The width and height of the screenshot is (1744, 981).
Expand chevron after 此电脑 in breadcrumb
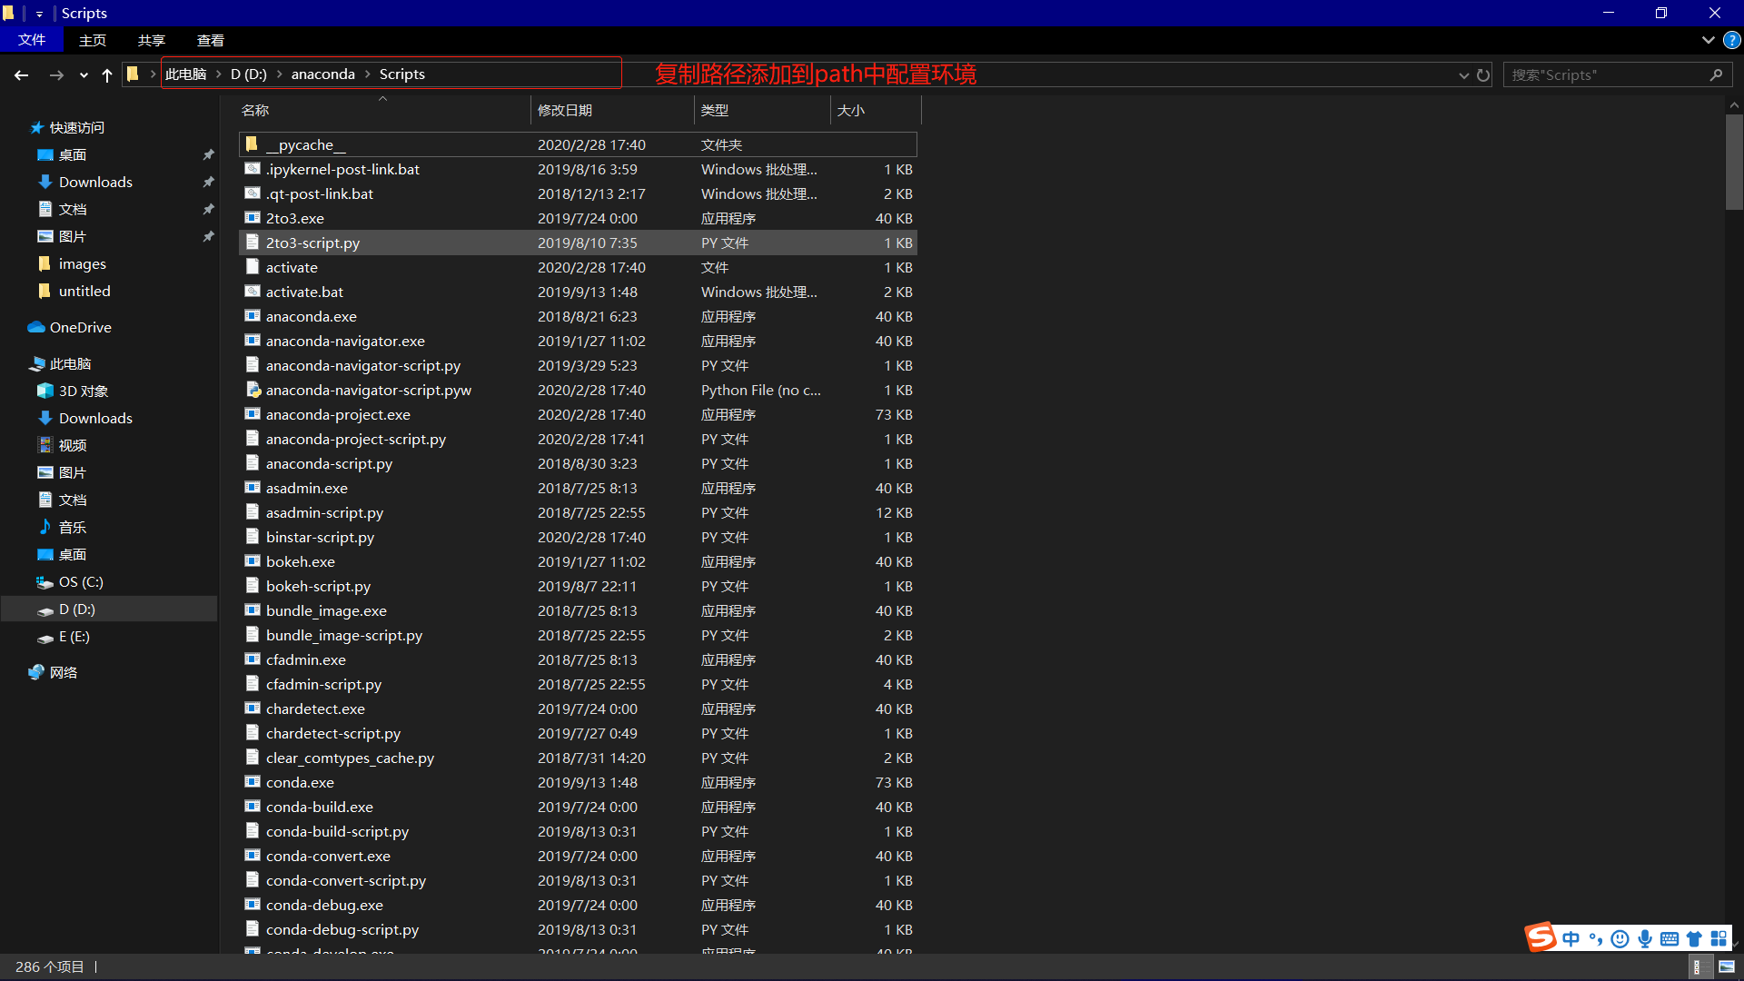[219, 74]
